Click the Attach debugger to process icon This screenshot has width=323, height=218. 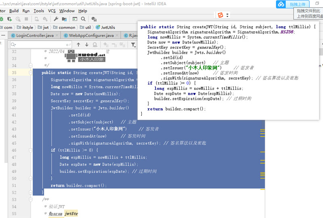click(37, 19)
